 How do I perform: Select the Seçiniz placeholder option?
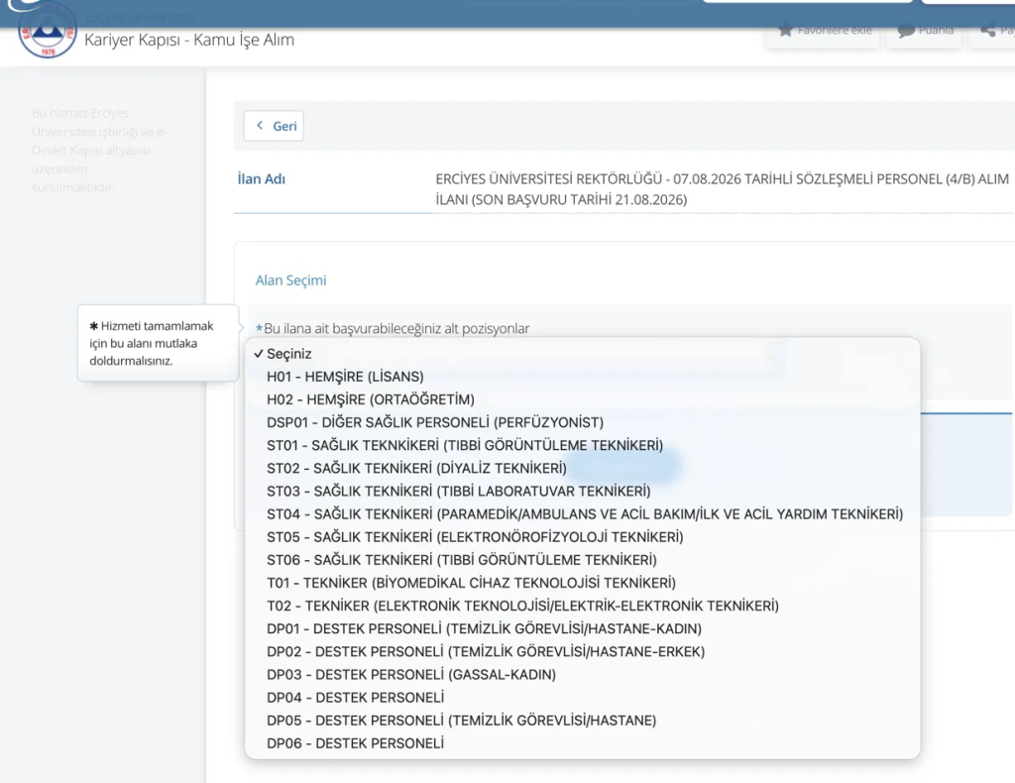[582, 354]
